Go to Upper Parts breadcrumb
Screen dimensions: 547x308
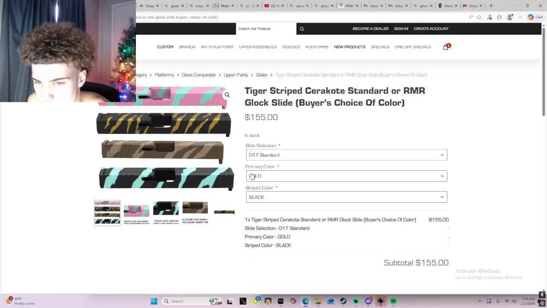(235, 75)
